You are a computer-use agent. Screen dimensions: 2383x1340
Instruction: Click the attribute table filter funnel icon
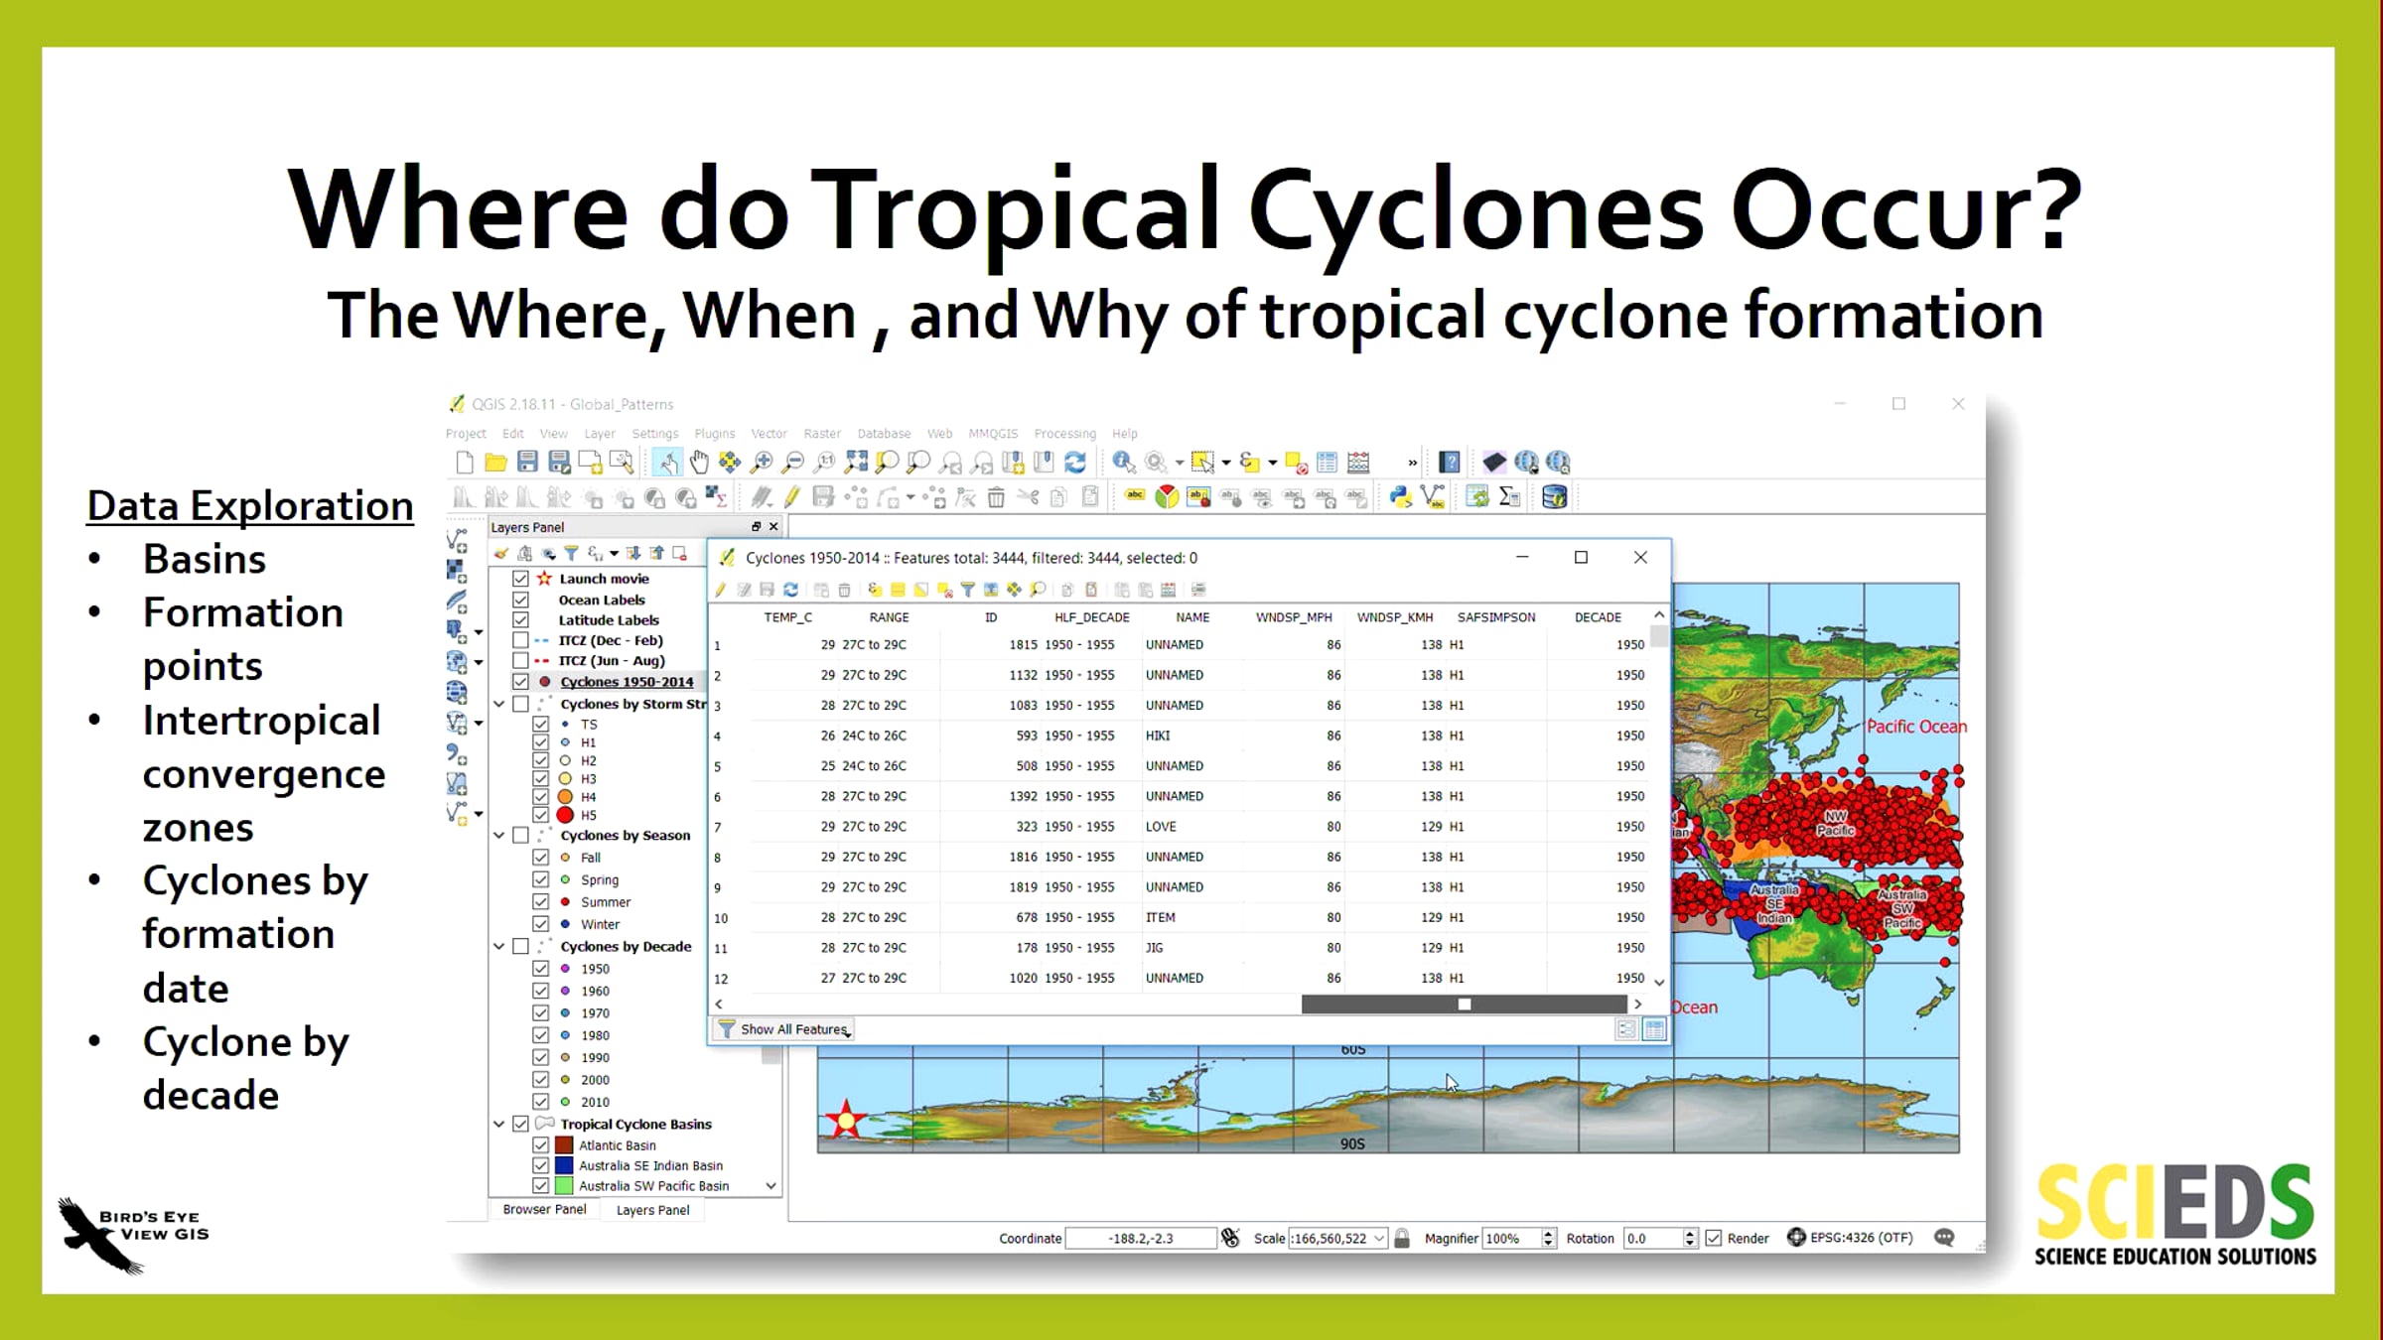tap(968, 590)
